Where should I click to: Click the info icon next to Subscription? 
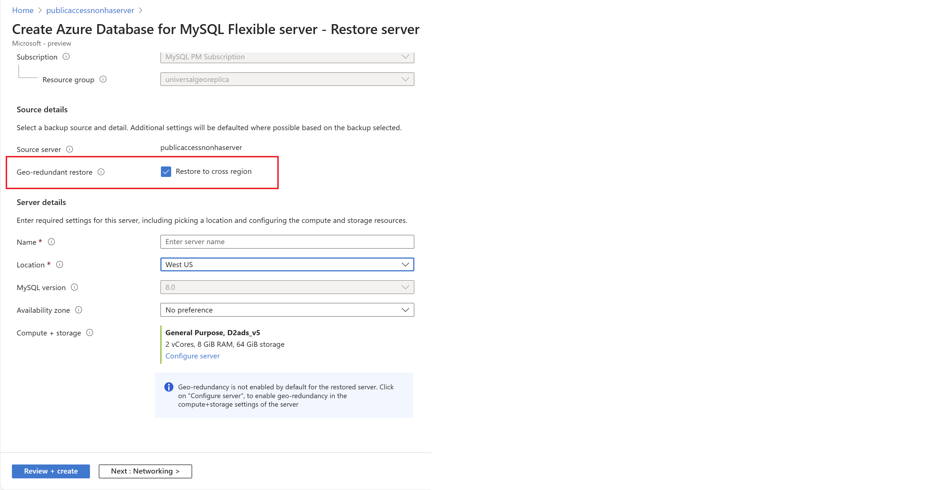tap(66, 57)
